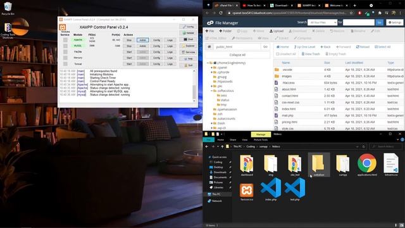The width and height of the screenshot is (405, 228).
Task: Stop the Apache module
Action: pyautogui.click(x=129, y=40)
